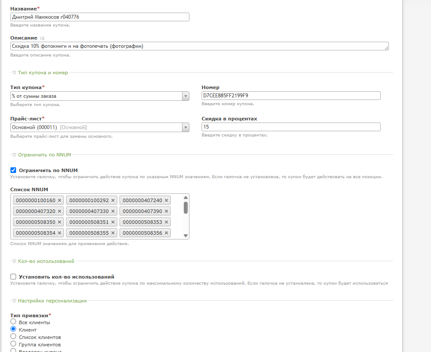Viewport: 431px width, 352px height.
Task: Delete the 0000000508353 tag
Action: click(x=166, y=222)
